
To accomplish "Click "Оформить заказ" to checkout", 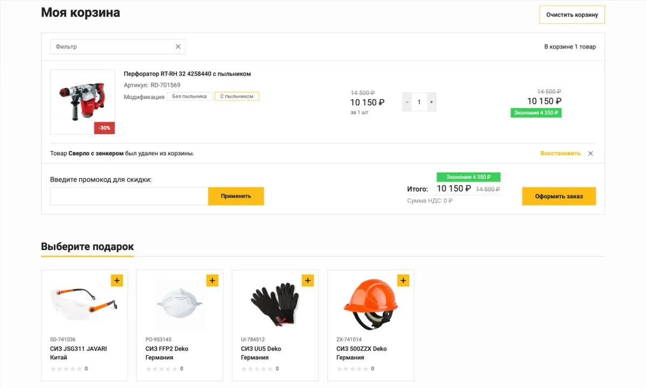I will [x=559, y=196].
